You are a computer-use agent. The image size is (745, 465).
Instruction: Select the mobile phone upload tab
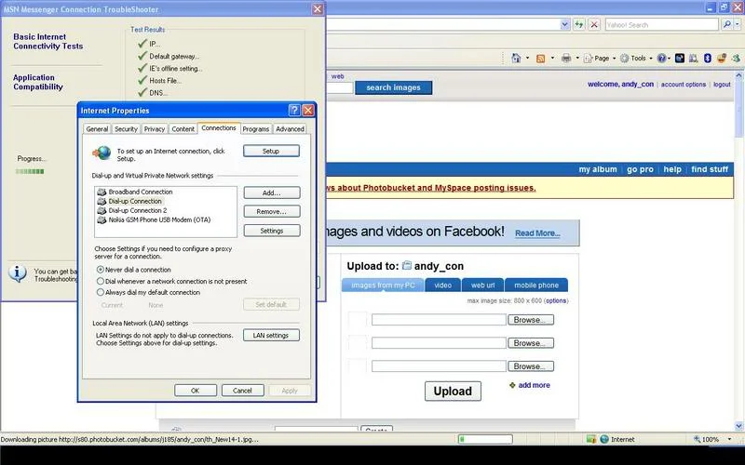tap(536, 286)
